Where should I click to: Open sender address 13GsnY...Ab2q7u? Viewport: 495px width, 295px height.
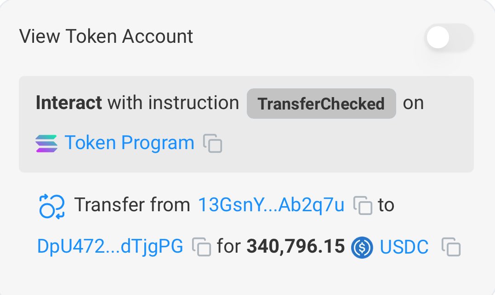tap(271, 205)
